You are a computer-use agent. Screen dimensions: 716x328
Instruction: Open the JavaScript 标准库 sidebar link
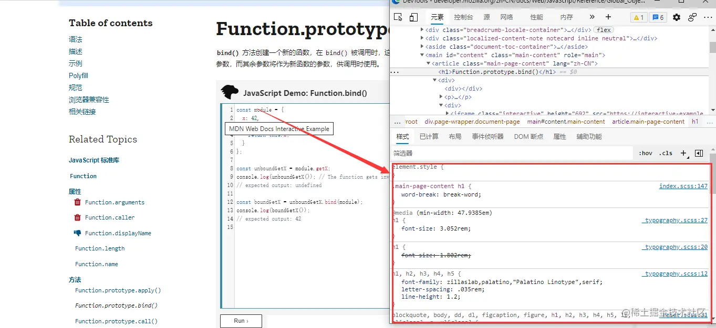tap(94, 160)
